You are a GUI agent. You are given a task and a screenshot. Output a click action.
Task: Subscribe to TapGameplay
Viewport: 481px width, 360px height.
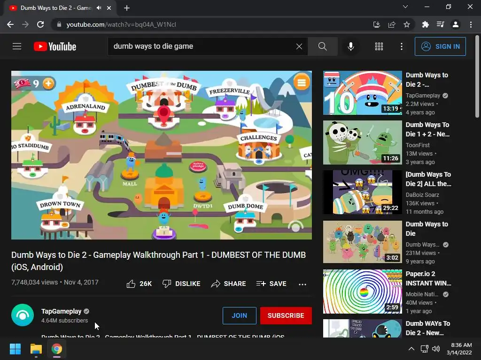(286, 315)
